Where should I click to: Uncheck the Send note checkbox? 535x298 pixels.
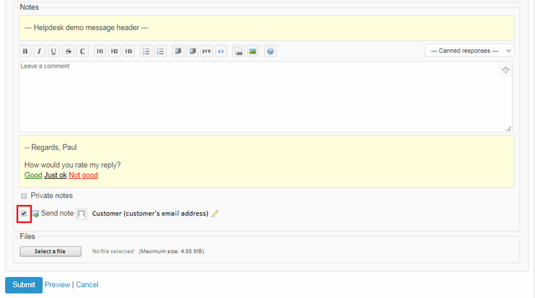tap(24, 214)
